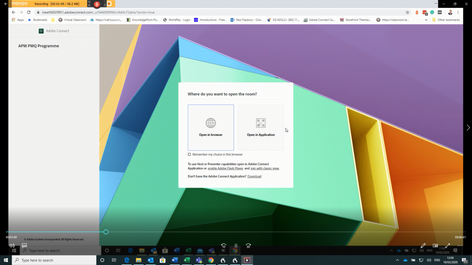The image size is (472, 265).
Task: Skip back 10 seconds in video
Action: [x=224, y=246]
